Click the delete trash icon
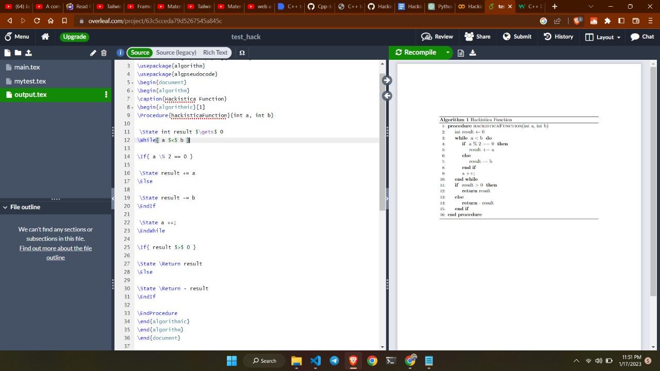 click(x=104, y=53)
